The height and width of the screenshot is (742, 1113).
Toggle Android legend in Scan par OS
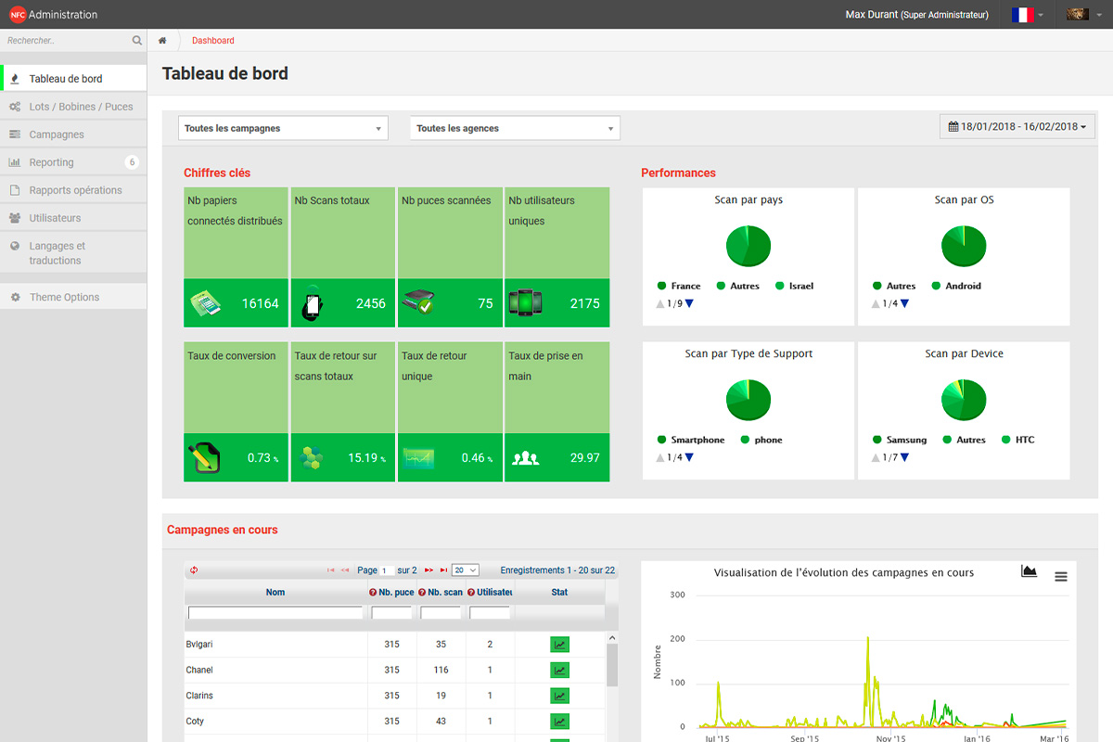pyautogui.click(x=956, y=286)
